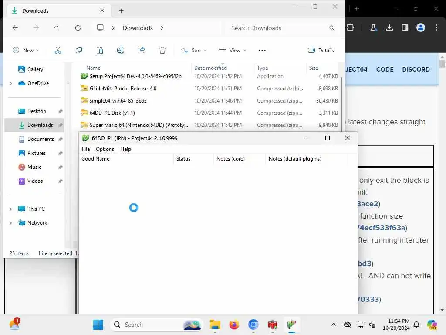
Task: Open the CODE link on webpage
Action: pyautogui.click(x=385, y=69)
